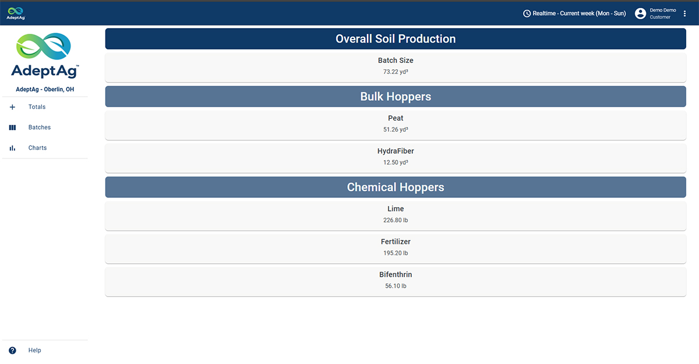Viewport: 699px width, 364px height.
Task: Collapse the Chemical Hoppers section header
Action: [396, 188]
